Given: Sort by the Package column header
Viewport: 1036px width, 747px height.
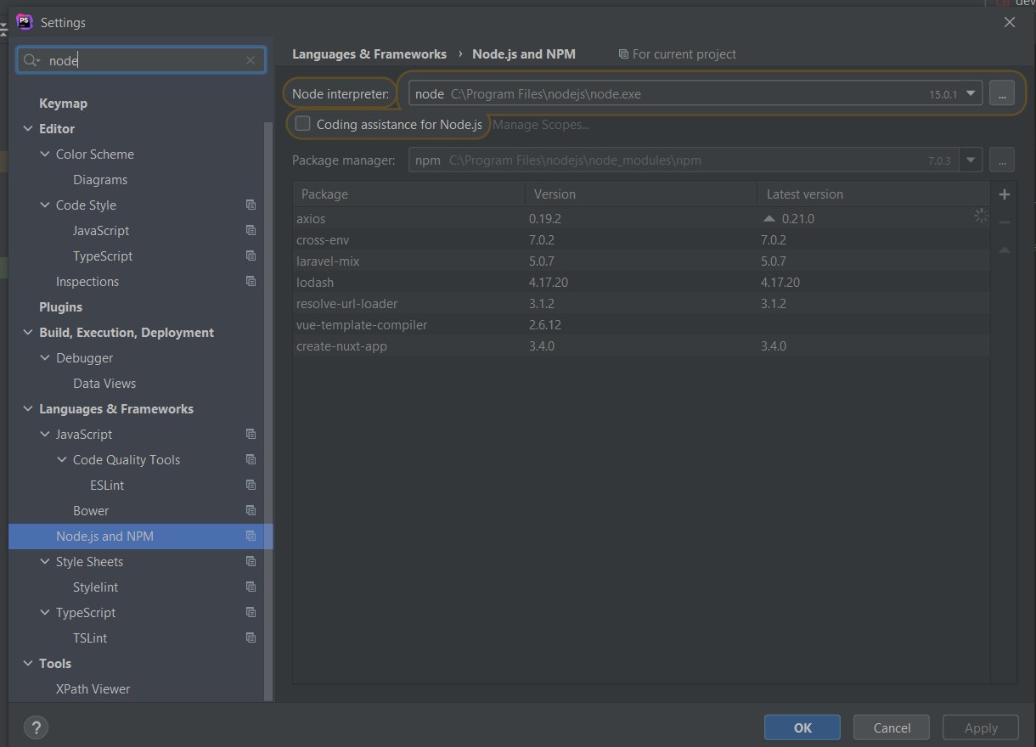Looking at the screenshot, I should tap(408, 194).
